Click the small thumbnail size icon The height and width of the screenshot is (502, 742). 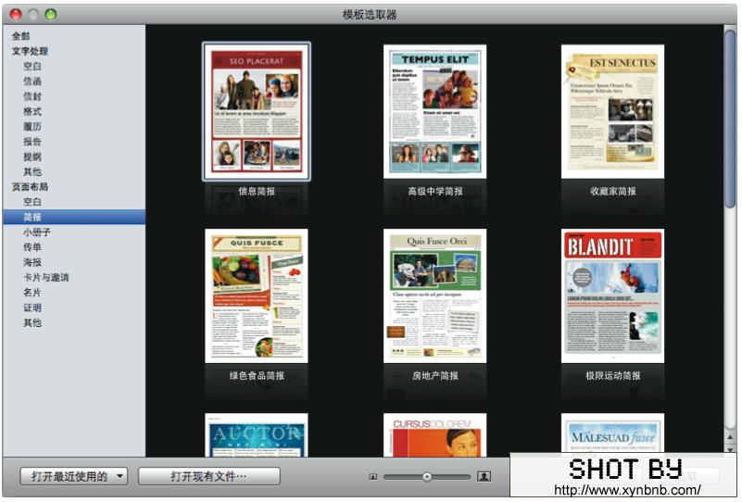(x=373, y=477)
